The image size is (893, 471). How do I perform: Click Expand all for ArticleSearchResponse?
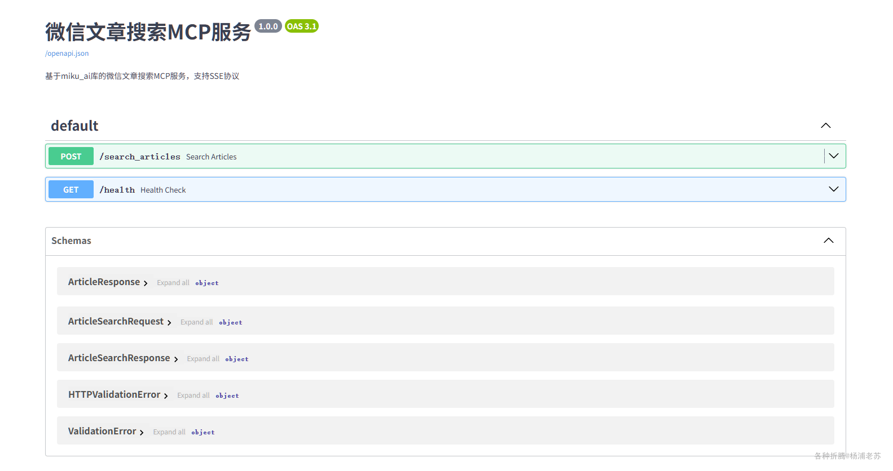click(203, 359)
